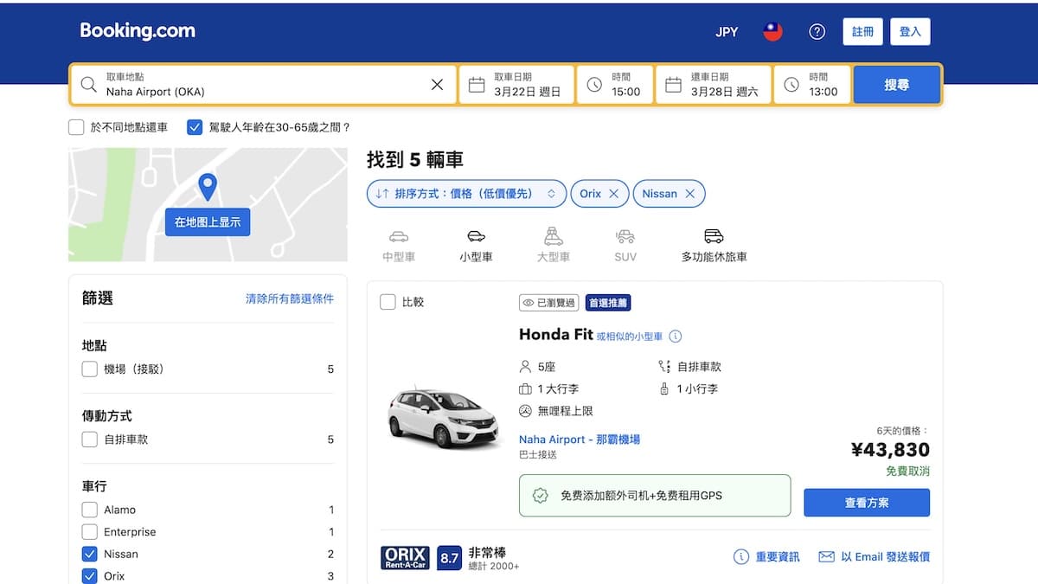Uncheck Nissan supplier filter

(89, 554)
